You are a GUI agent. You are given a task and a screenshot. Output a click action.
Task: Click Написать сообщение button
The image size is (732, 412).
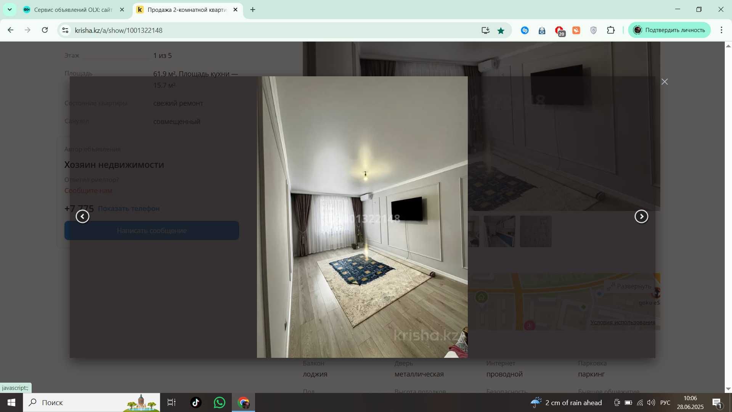pyautogui.click(x=152, y=230)
